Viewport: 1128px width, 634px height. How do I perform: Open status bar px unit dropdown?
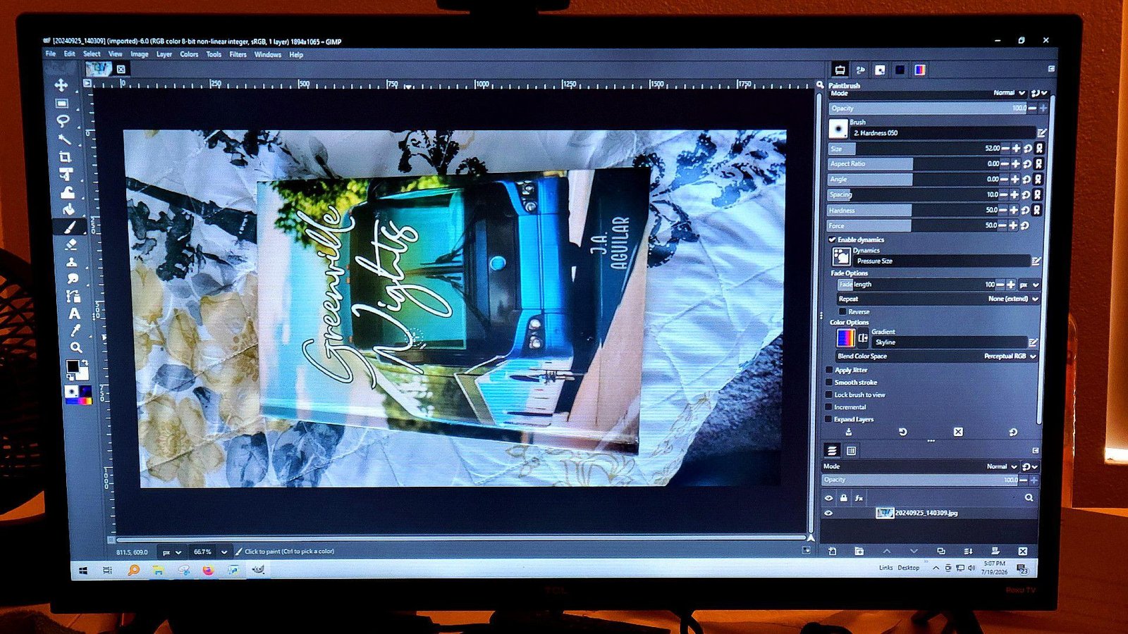tap(171, 552)
